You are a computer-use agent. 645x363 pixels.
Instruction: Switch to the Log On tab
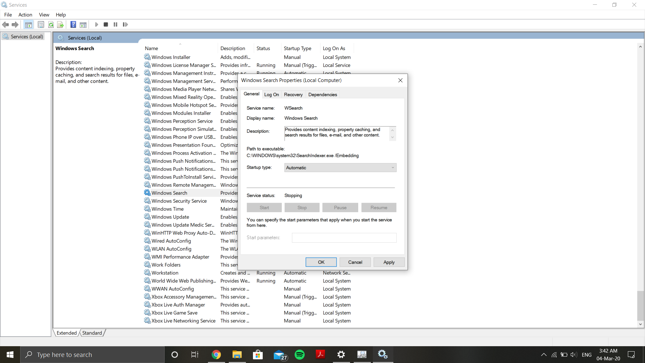(271, 94)
